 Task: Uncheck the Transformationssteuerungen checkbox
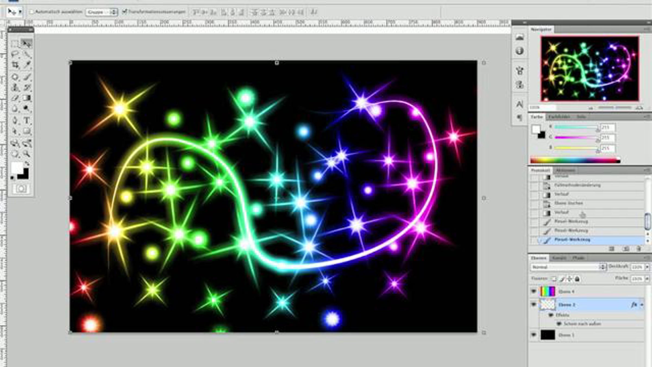pyautogui.click(x=125, y=12)
